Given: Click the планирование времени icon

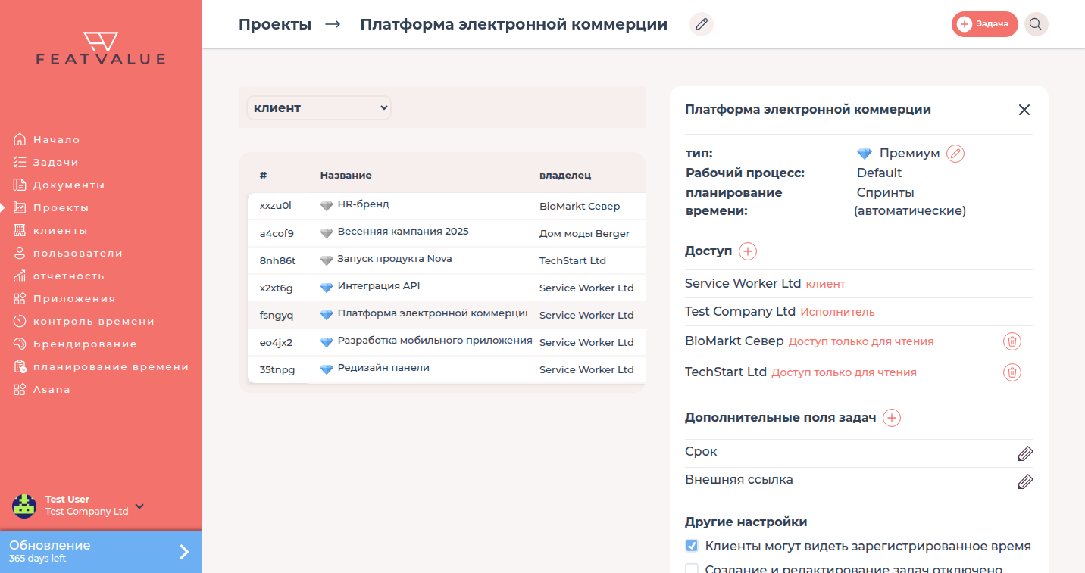Looking at the screenshot, I should [20, 366].
